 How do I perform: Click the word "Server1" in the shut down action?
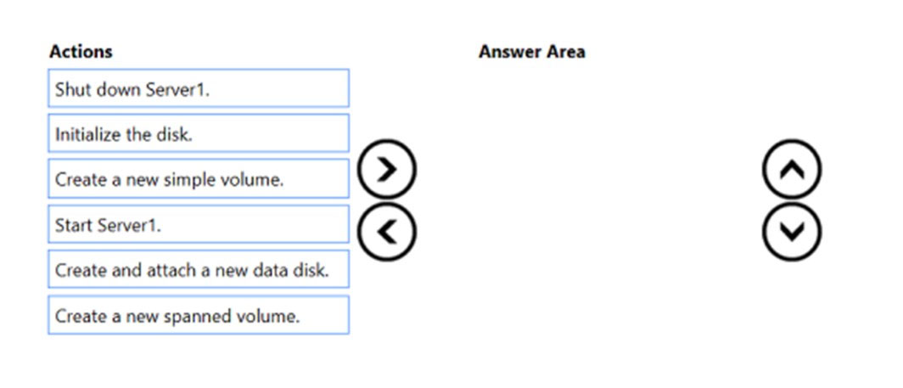pos(181,88)
